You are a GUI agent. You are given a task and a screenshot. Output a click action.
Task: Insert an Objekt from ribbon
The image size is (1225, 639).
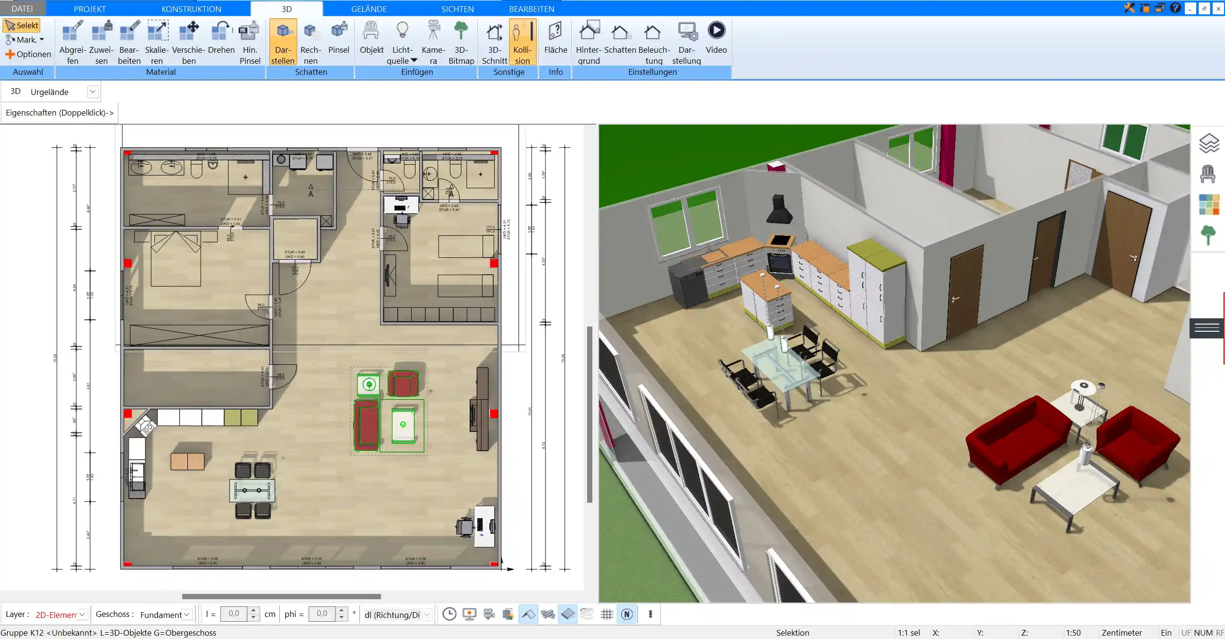coord(371,37)
